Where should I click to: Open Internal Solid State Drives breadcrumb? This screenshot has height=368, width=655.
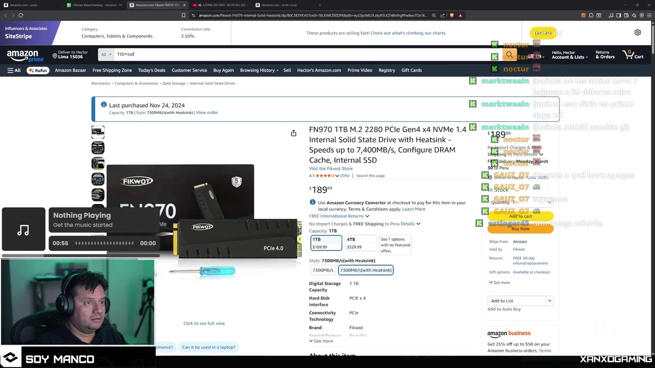coord(212,83)
